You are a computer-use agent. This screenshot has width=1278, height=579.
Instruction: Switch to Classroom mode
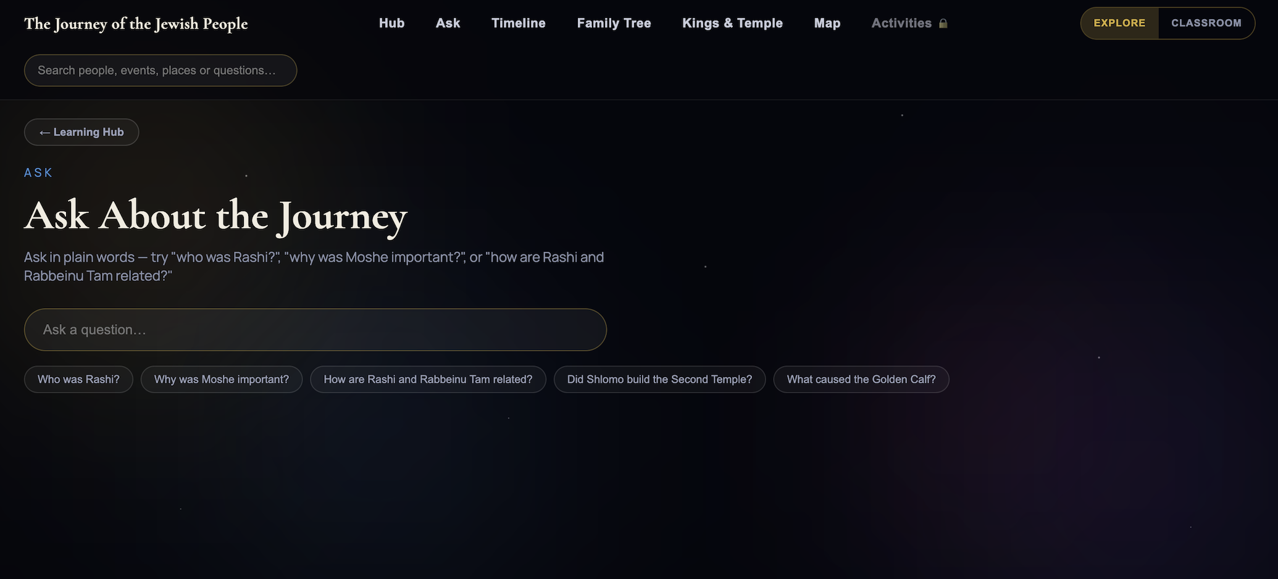[1206, 23]
